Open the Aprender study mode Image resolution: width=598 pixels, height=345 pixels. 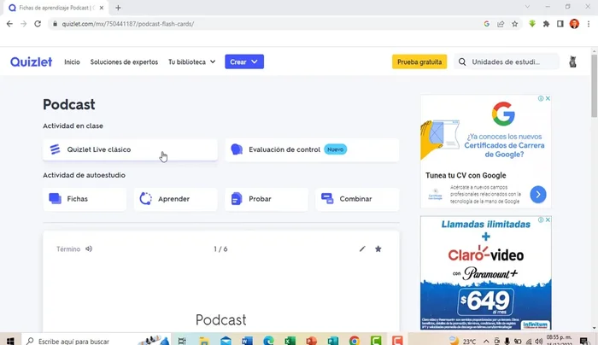(x=175, y=199)
